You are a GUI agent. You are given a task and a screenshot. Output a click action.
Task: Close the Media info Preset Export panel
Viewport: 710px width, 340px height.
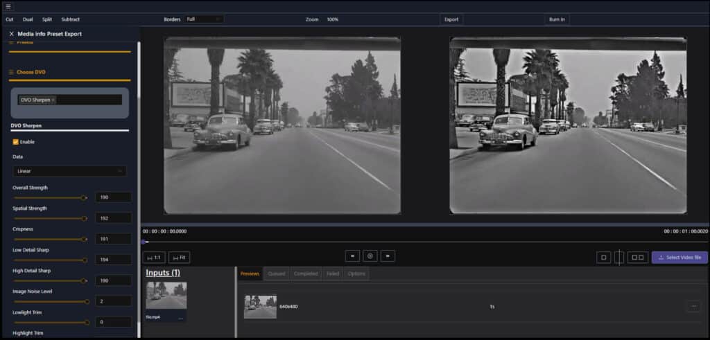click(x=11, y=34)
